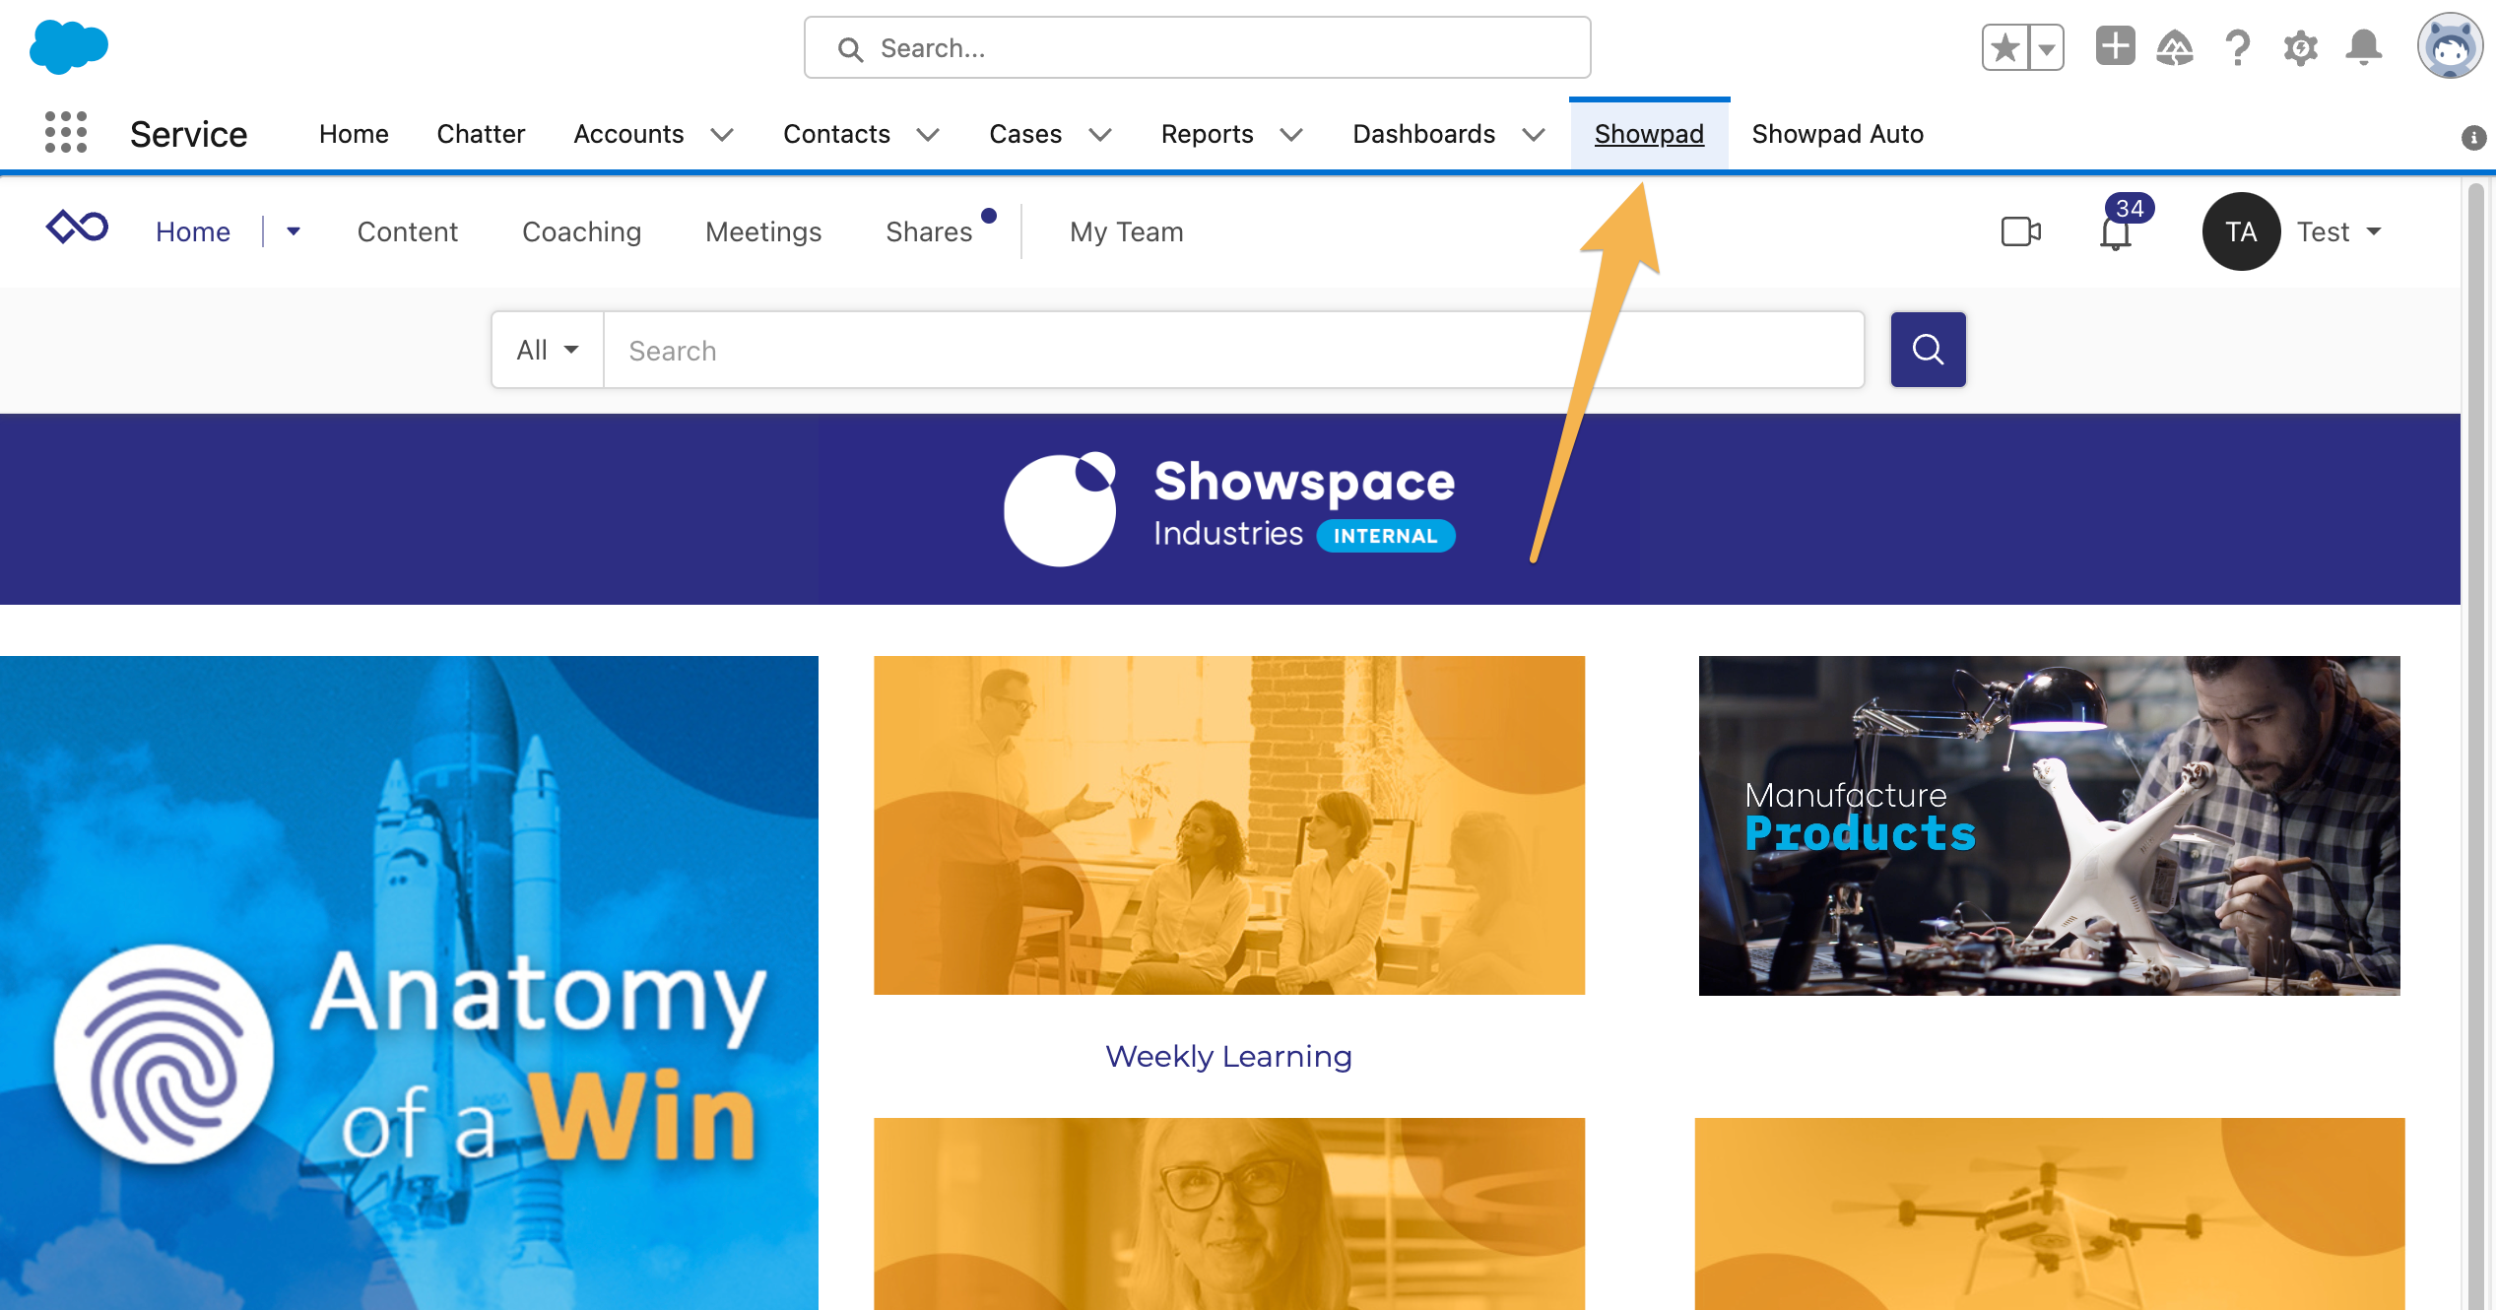Open the Anatomy of a Win thumbnail

409,983
